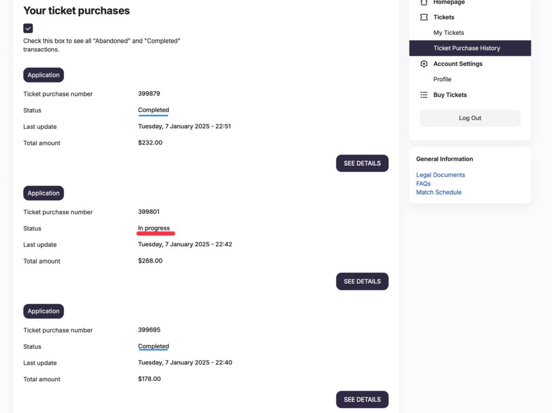Open the FAQs link

[423, 184]
